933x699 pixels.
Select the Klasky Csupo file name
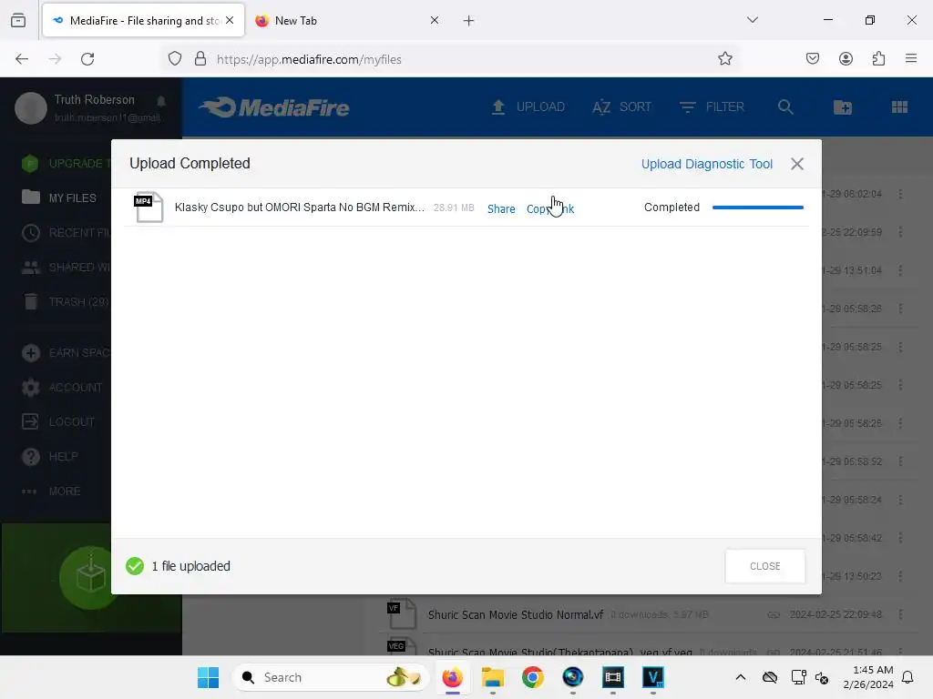[299, 207]
